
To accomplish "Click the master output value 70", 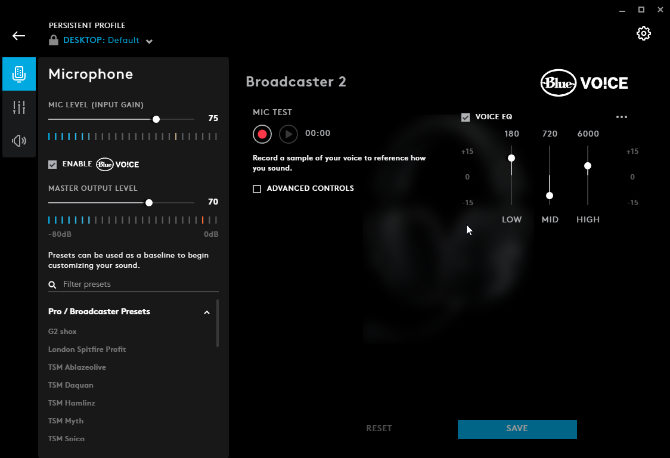I will pos(213,202).
